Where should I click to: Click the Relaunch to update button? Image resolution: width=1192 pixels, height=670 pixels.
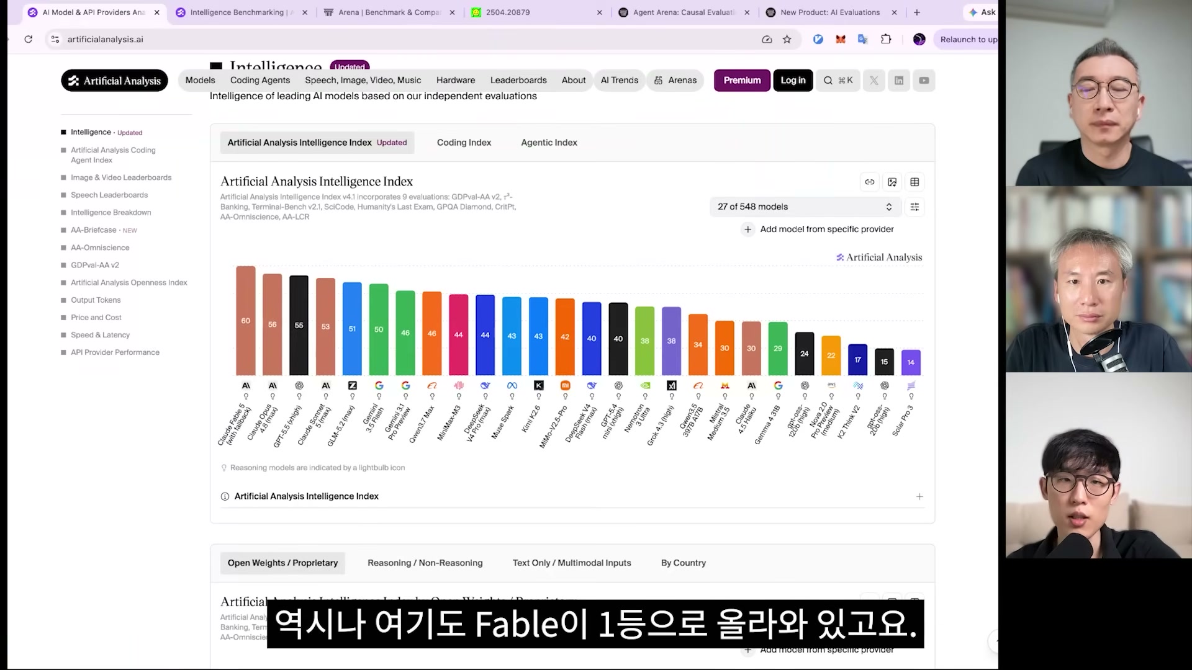967,39
